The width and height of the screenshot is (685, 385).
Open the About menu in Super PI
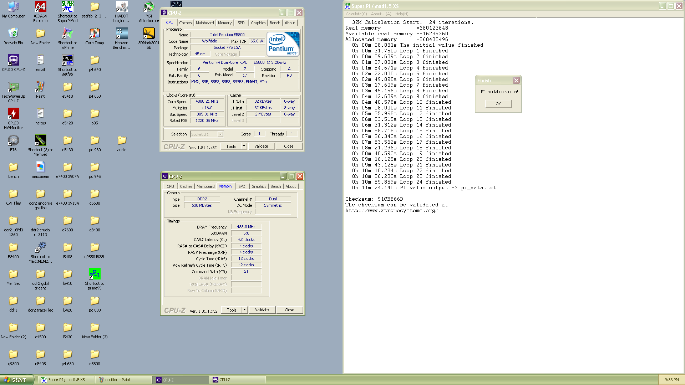click(381, 14)
